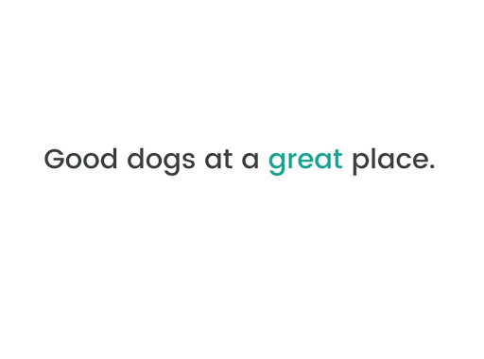
Task: Click the letter "p" in "place"
Action: click(x=361, y=164)
